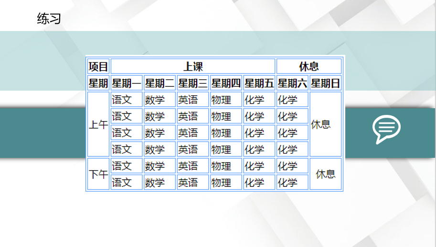Image resolution: width=436 pixels, height=247 pixels.
Task: Select the last 化学 cell in 星期六 column
Action: coord(292,182)
